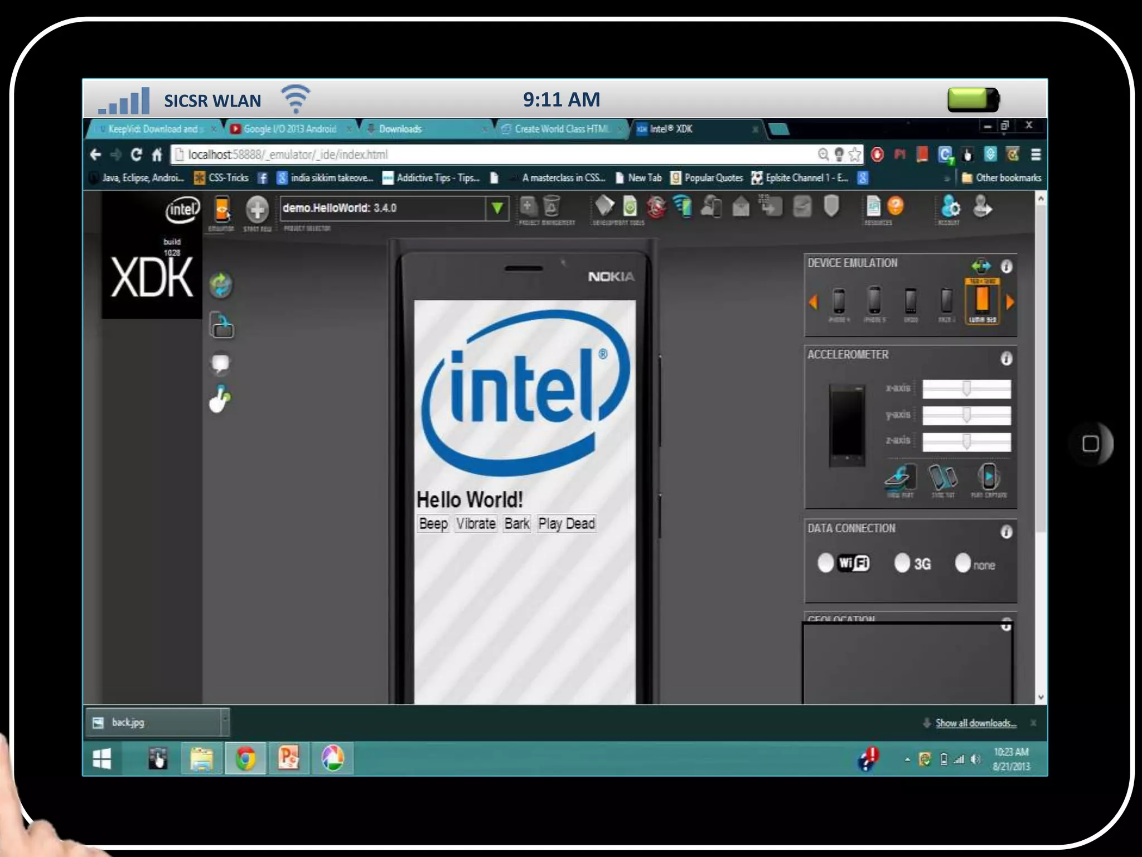
Task: Open the project selector dropdown arrow
Action: [497, 209]
